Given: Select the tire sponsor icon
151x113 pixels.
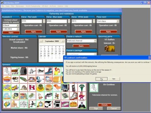Looking at the screenshot, I should coord(24,71).
